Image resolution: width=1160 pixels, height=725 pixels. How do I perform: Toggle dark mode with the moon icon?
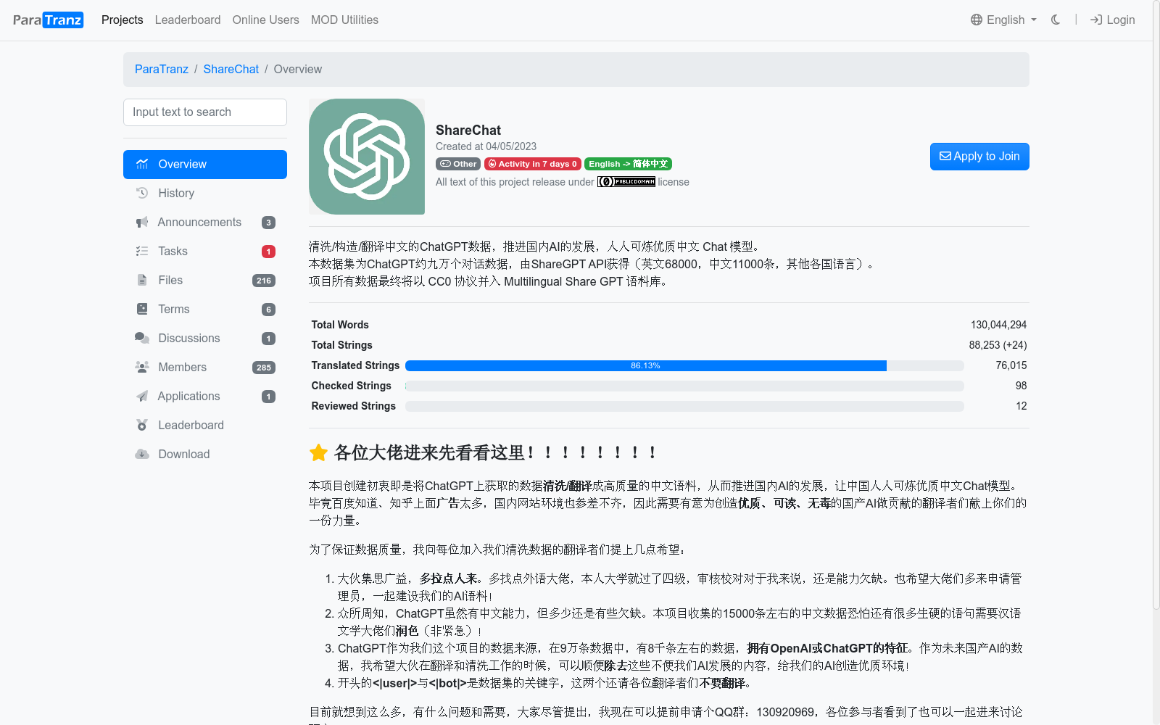tap(1056, 20)
